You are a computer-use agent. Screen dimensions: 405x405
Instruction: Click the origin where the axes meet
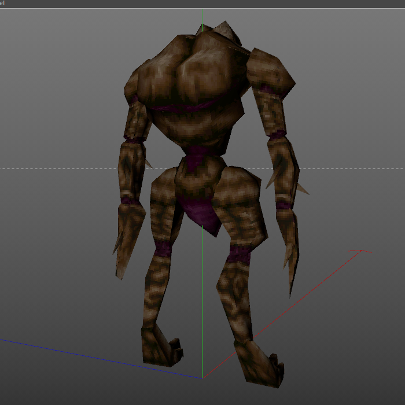[203, 378]
